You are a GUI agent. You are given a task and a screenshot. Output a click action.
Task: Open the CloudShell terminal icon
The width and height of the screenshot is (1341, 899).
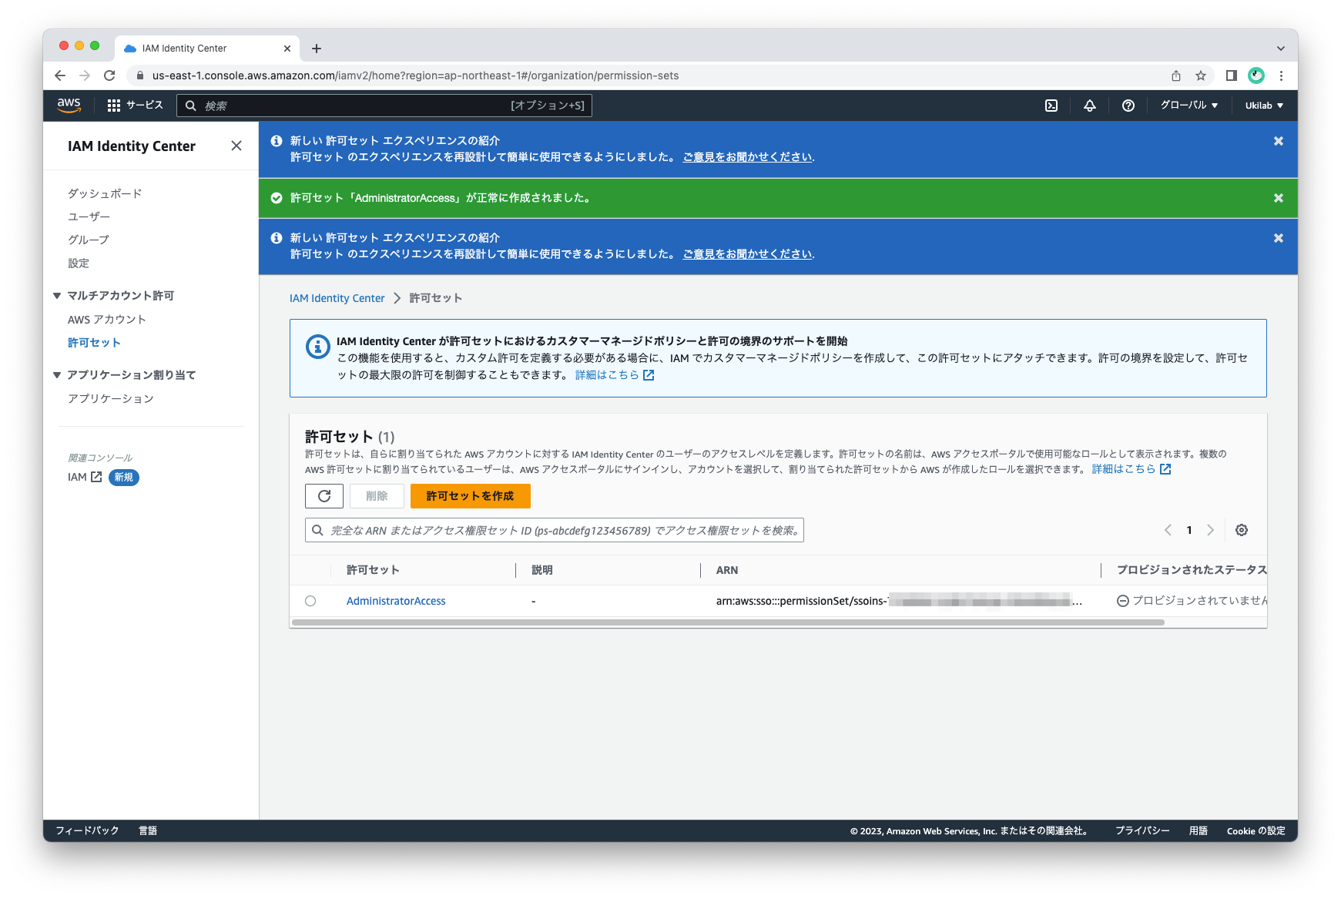pos(1051,106)
